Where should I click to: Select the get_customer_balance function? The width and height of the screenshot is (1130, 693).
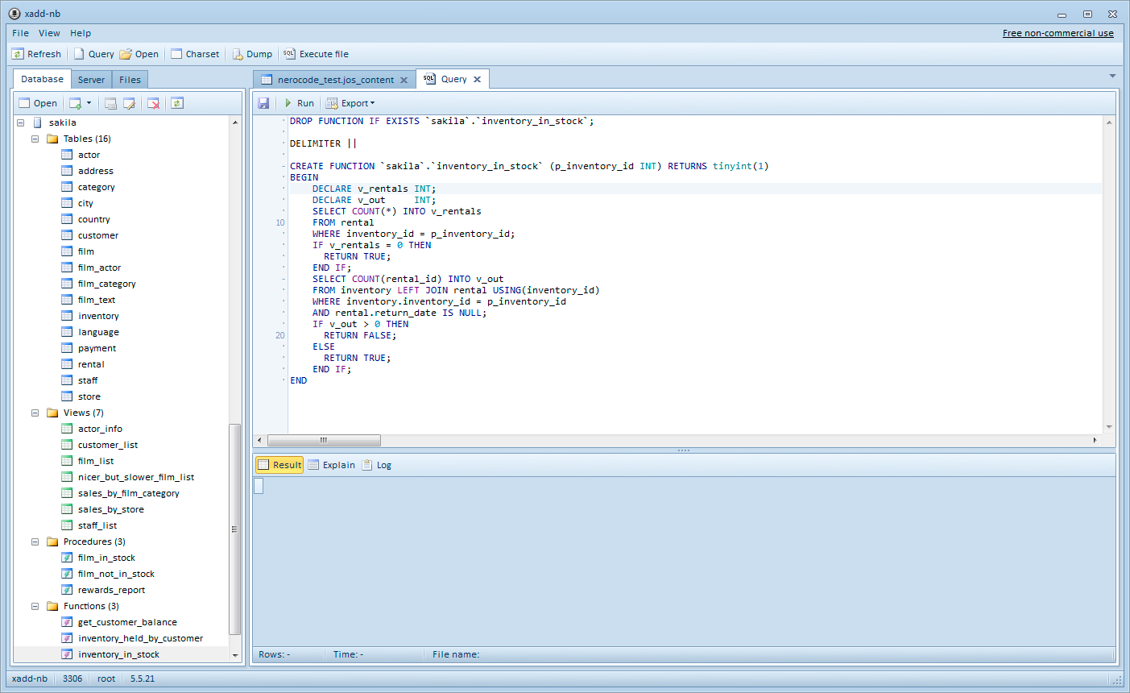click(x=127, y=622)
